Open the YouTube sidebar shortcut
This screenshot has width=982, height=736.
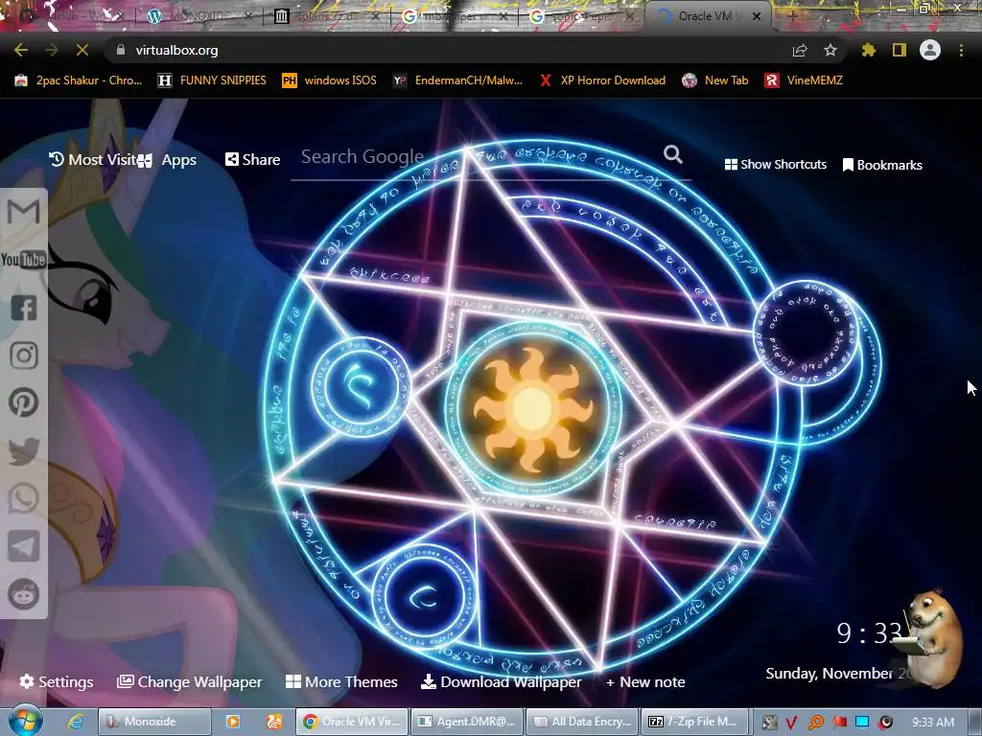pos(23,259)
